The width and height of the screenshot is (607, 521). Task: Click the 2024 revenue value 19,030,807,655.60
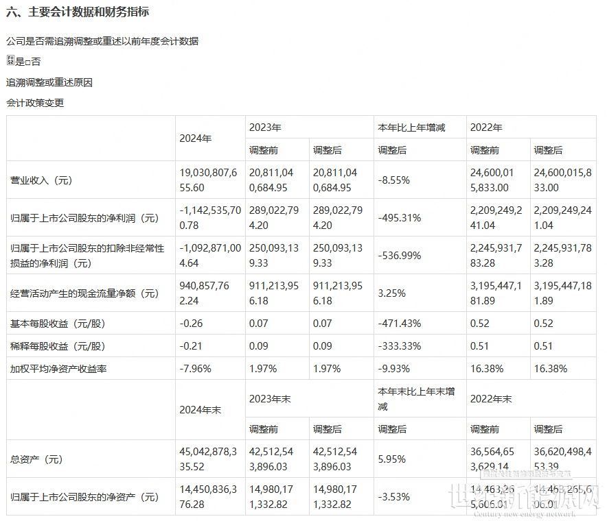coord(209,180)
